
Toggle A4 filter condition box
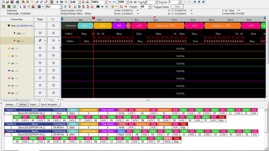[54, 63]
